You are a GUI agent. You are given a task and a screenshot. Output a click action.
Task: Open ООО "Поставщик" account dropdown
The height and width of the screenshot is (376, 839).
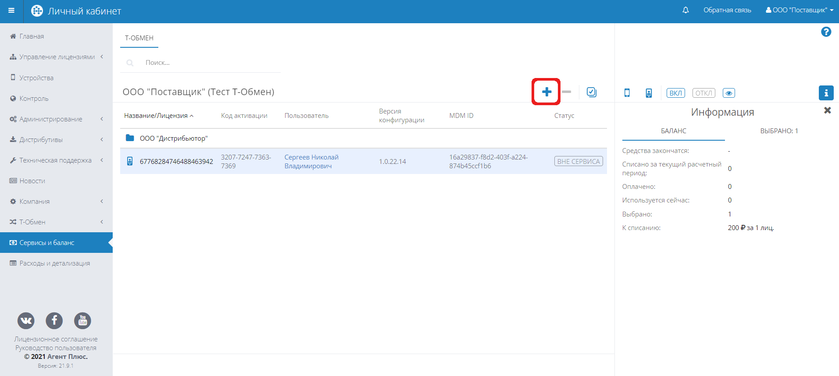click(800, 10)
